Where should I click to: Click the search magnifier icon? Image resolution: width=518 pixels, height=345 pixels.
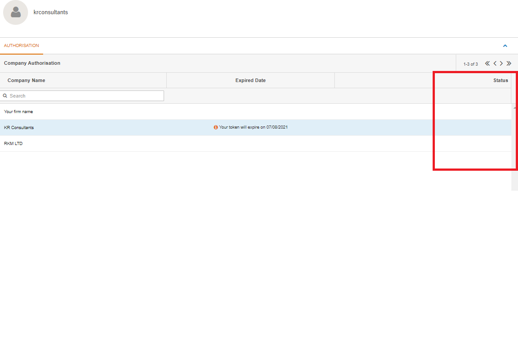pos(5,96)
